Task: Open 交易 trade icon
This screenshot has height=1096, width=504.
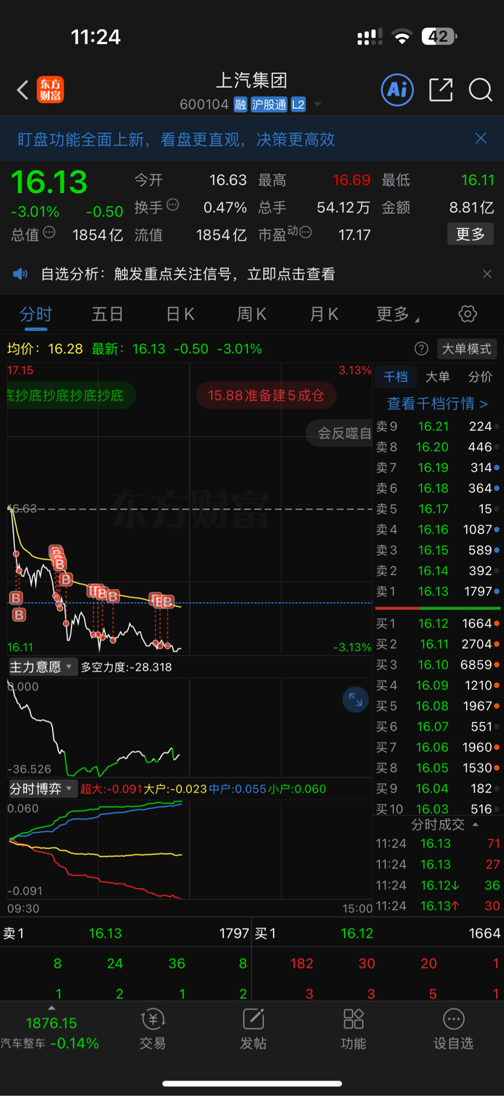Action: click(x=153, y=1030)
